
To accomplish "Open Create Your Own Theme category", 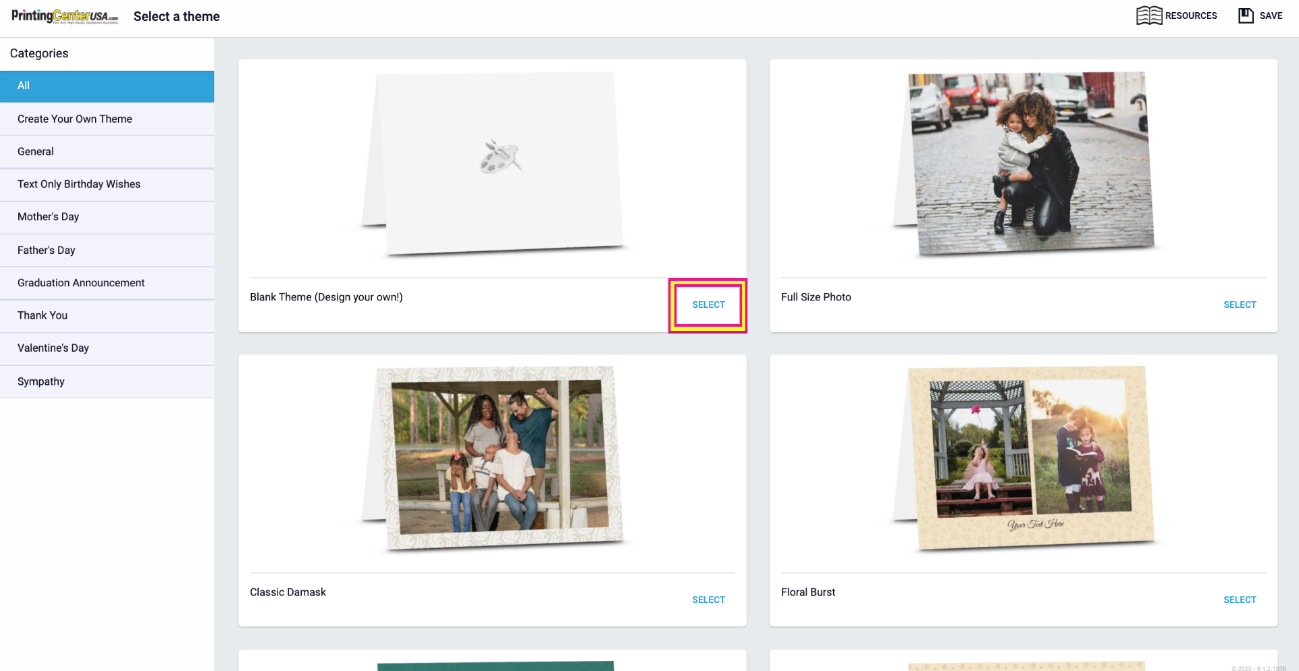I will [x=107, y=119].
